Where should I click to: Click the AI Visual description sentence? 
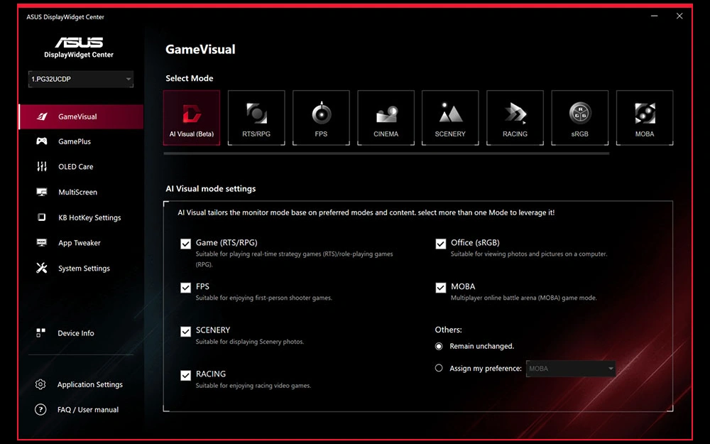[x=366, y=212]
